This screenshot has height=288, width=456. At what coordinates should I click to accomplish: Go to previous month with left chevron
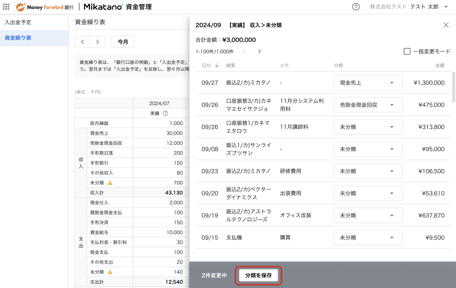pos(83,42)
